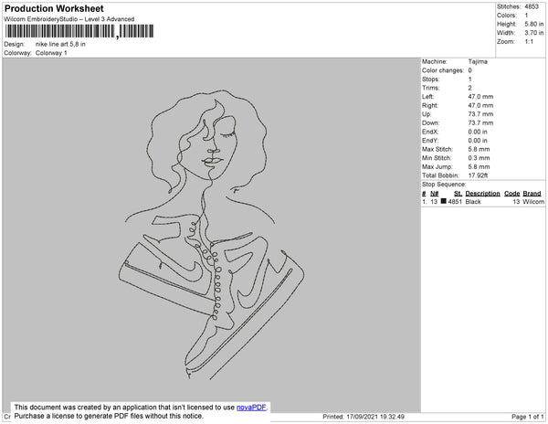The image size is (548, 424).
Task: Click the Up value 73.7 mm
Action: (480, 114)
